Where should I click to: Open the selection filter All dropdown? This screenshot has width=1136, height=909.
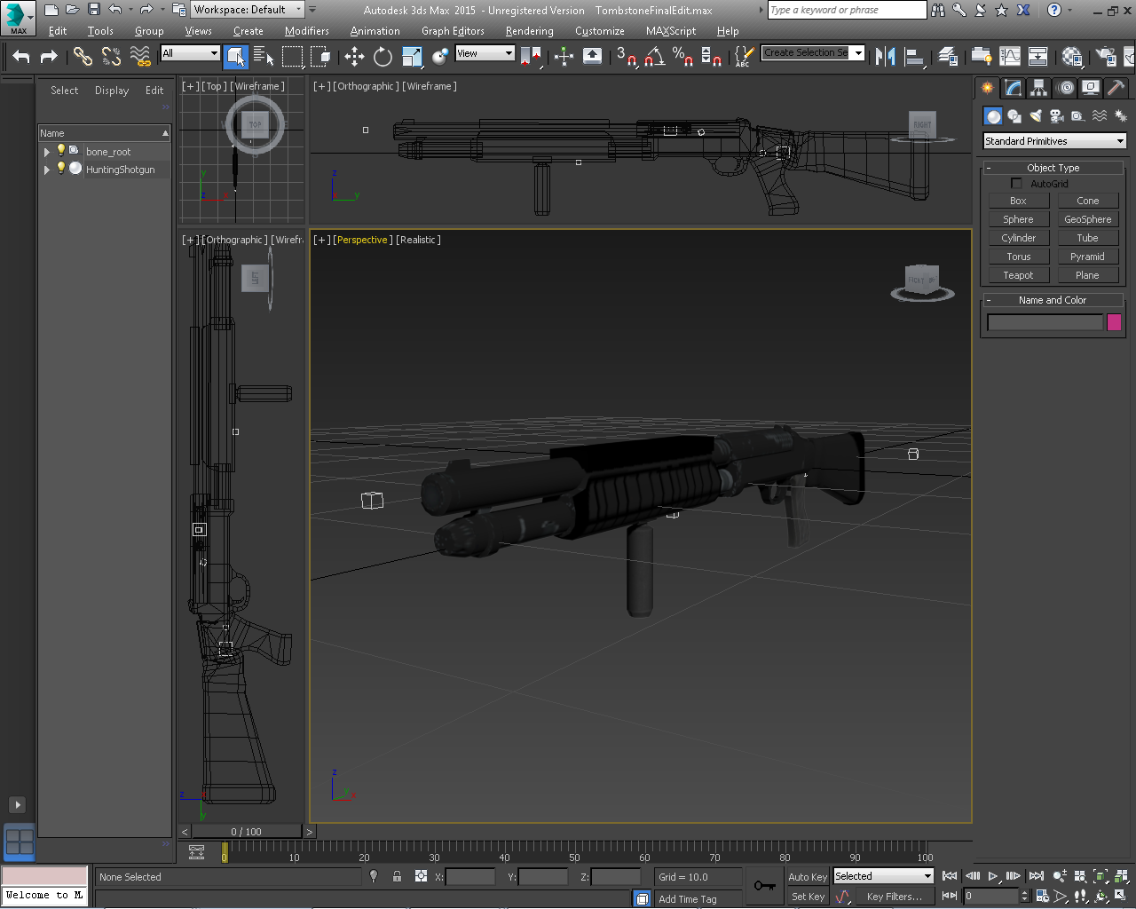(x=190, y=53)
